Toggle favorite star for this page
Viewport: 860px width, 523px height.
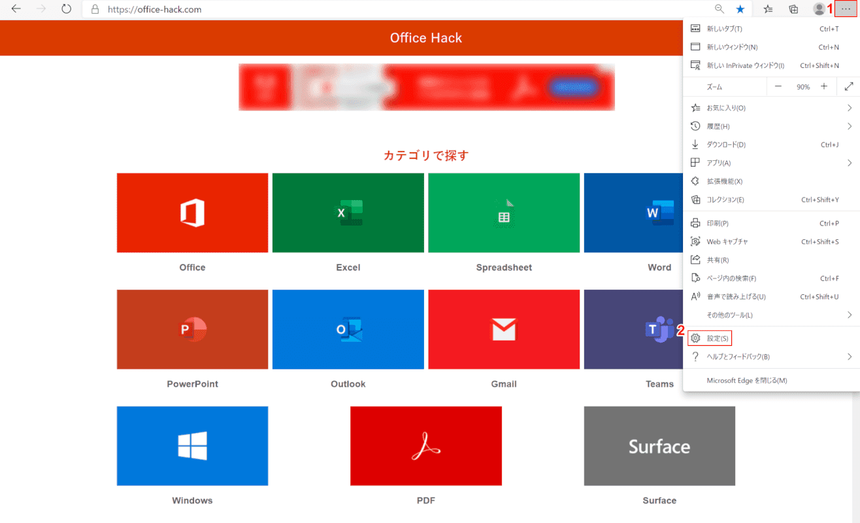(740, 9)
